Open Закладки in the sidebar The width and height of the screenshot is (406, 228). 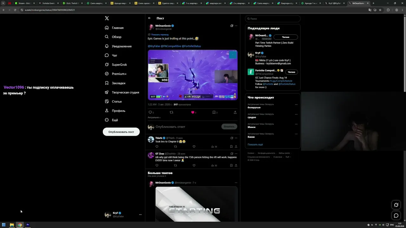point(115,83)
